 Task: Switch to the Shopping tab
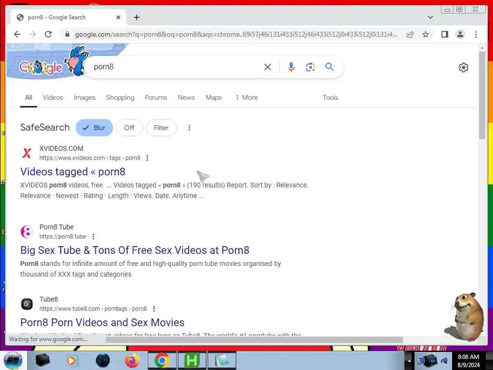point(120,97)
